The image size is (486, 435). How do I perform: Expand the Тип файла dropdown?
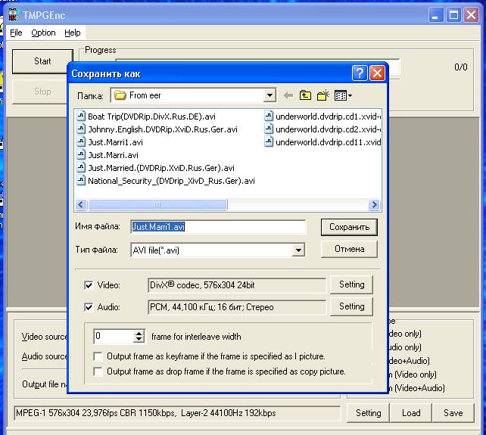(x=298, y=250)
